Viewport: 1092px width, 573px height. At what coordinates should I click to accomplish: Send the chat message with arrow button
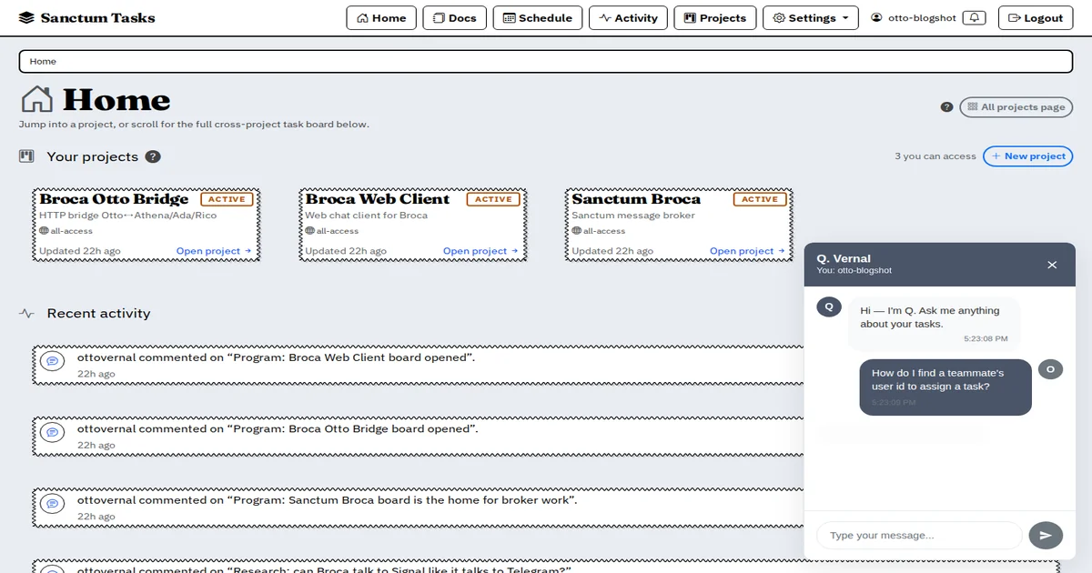(1046, 535)
